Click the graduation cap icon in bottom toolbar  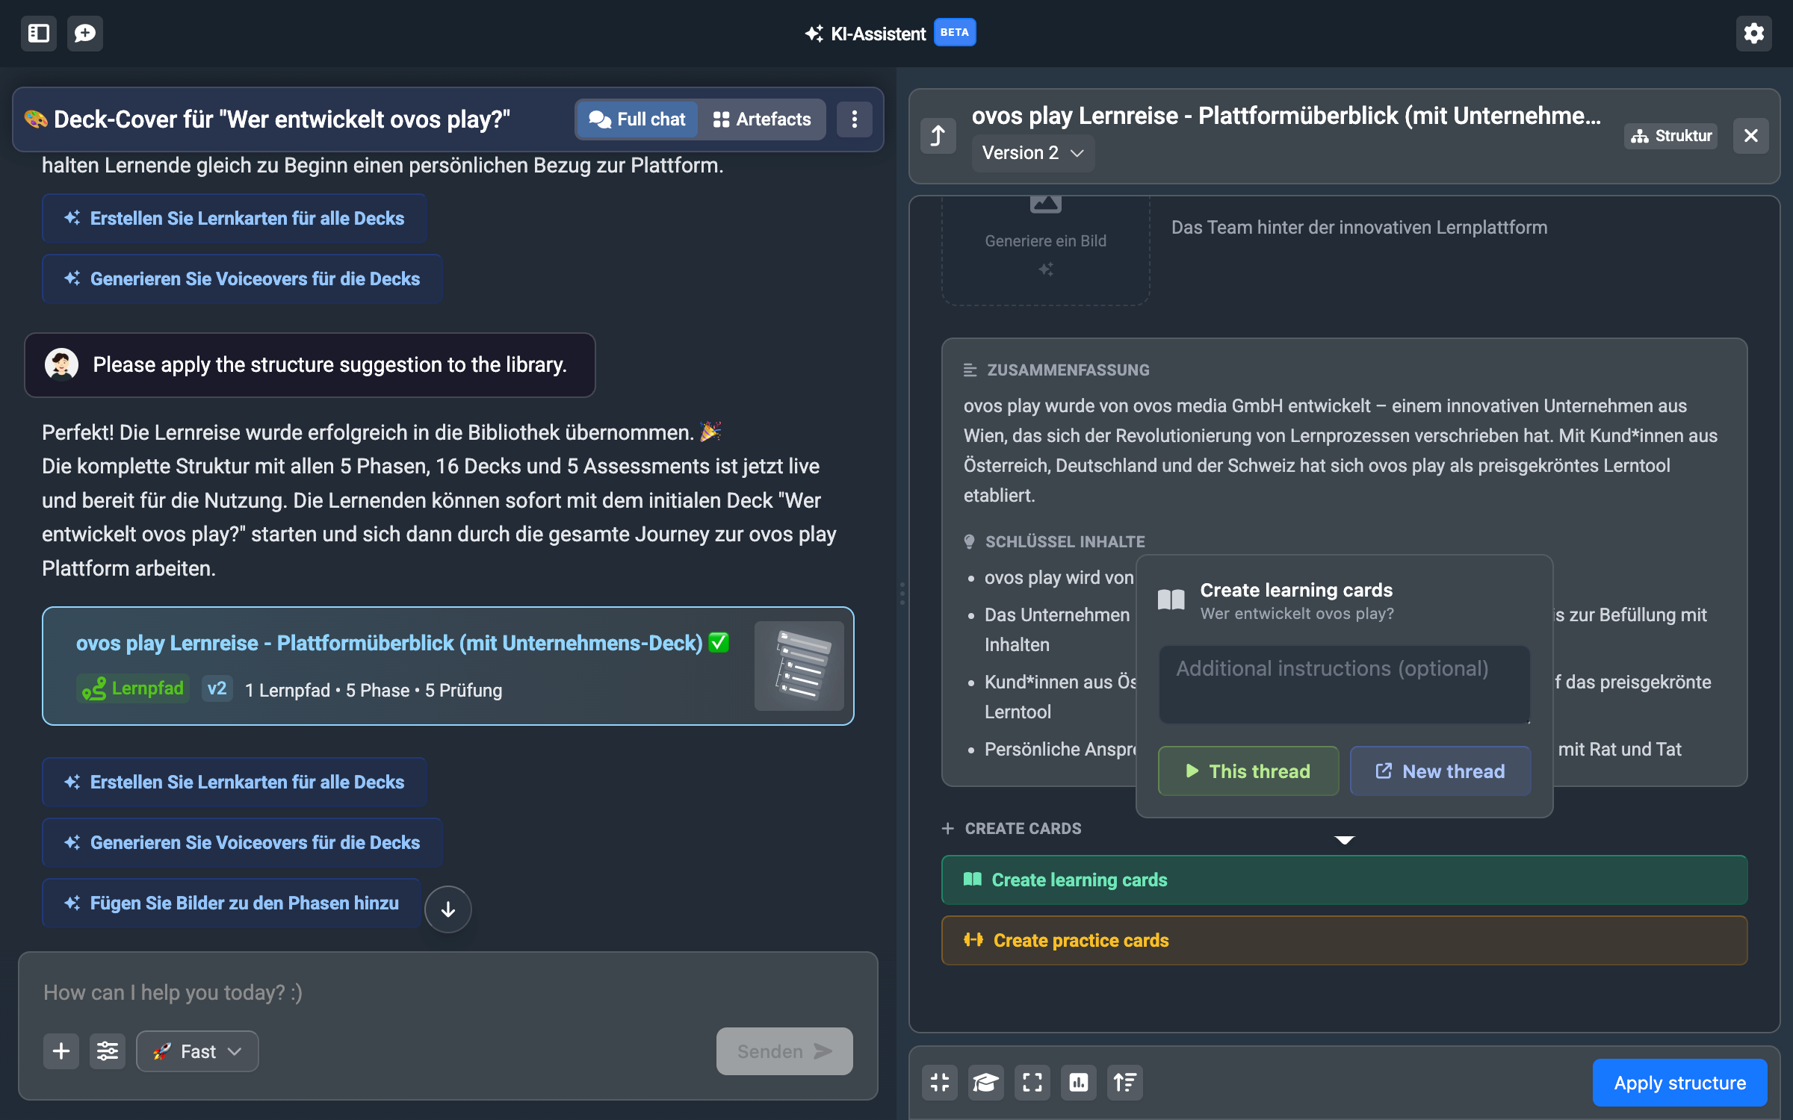tap(985, 1082)
